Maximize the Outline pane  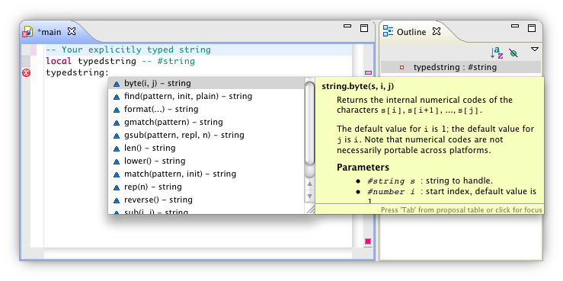[x=532, y=28]
